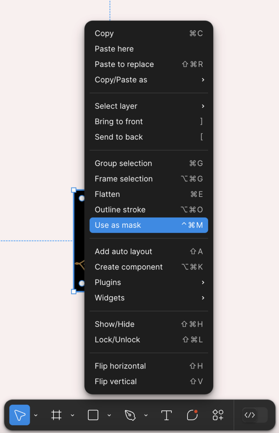Select the Frame tool

(x=56, y=415)
